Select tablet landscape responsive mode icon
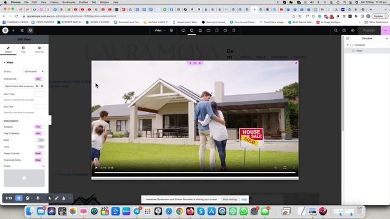390x219 pixels. [208, 30]
